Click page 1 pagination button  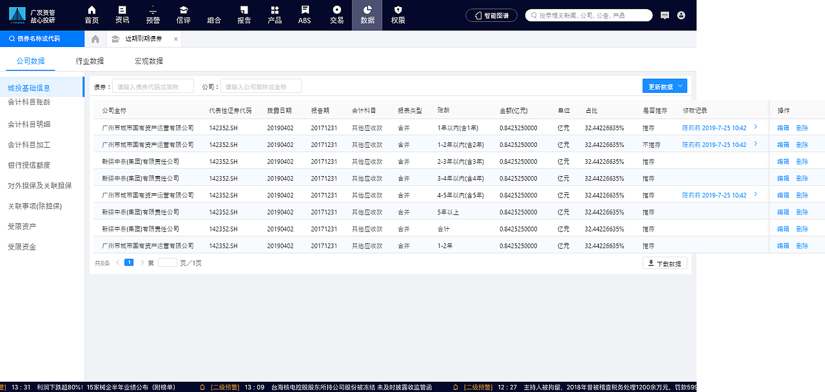coord(129,262)
